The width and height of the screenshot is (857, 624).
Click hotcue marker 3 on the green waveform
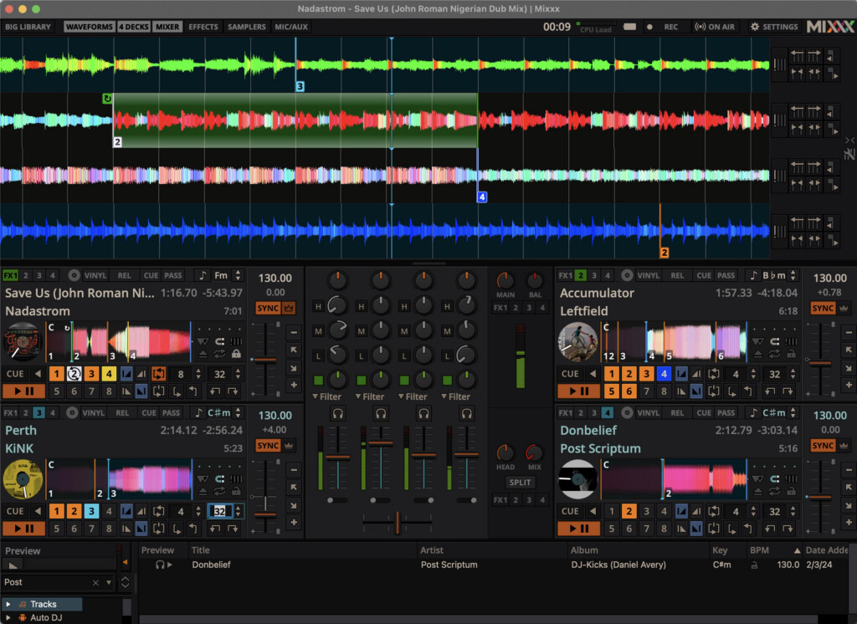click(300, 86)
